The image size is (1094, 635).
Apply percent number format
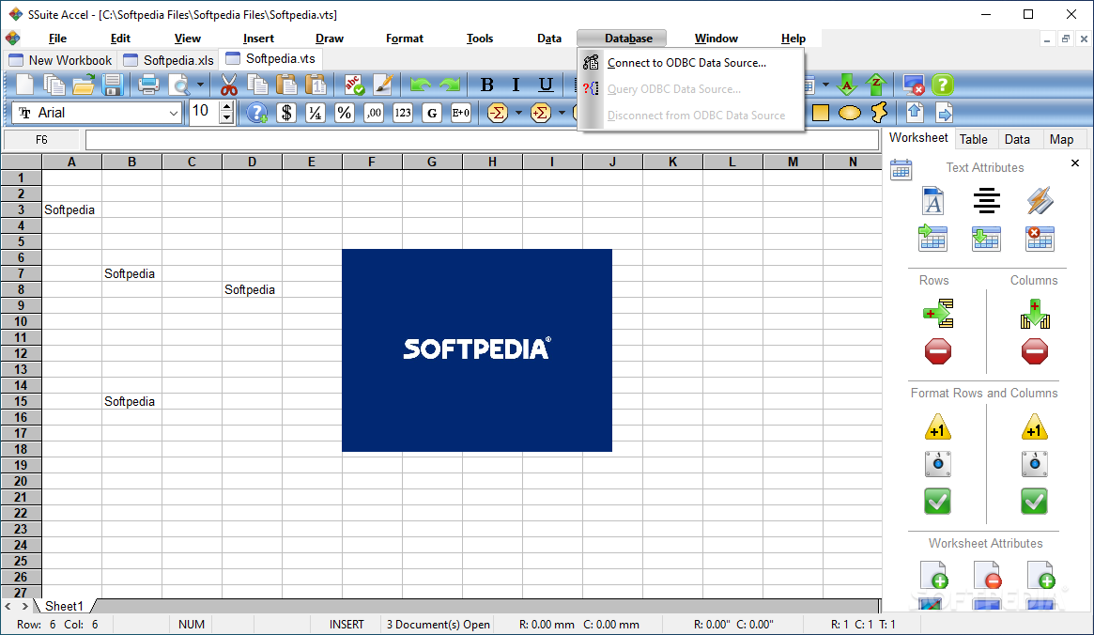(x=344, y=113)
